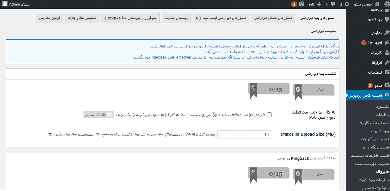This screenshot has height=191, width=390.
Task: Open the updates icon showing 2
Action: point(347,4)
